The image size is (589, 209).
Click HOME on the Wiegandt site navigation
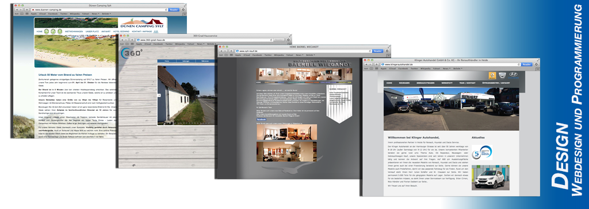coord(258,82)
